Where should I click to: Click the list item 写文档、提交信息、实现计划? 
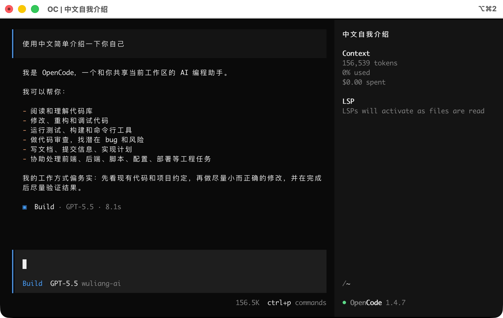pyautogui.click(x=77, y=149)
